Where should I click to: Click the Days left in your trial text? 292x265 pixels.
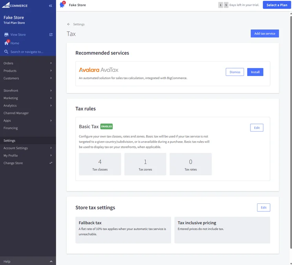(244, 5)
